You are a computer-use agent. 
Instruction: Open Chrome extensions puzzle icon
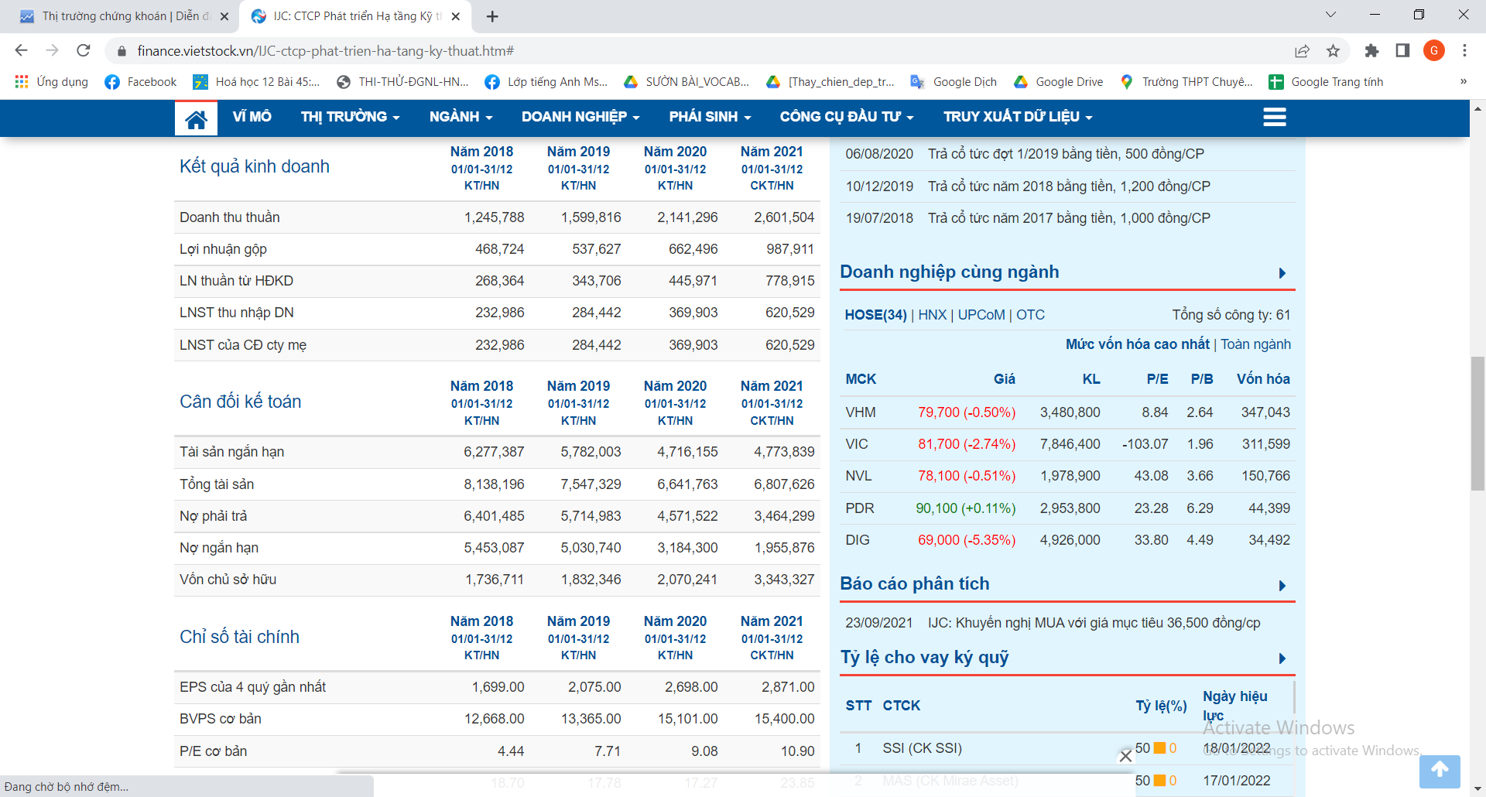(1371, 51)
